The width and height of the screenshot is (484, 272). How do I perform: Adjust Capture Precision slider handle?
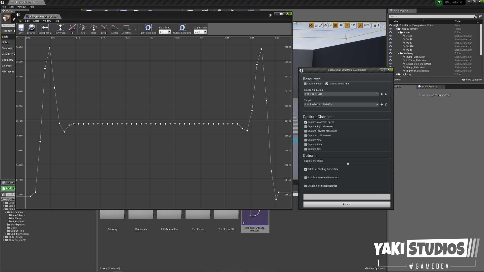click(x=348, y=164)
